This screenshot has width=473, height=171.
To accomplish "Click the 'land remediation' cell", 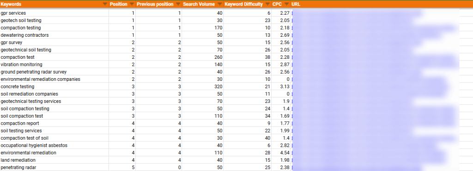I will click(x=55, y=160).
